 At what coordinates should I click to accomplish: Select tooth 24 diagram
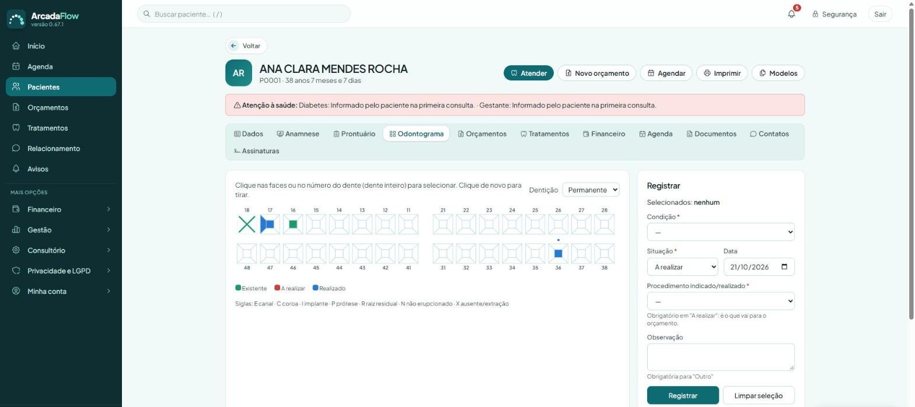[512, 224]
